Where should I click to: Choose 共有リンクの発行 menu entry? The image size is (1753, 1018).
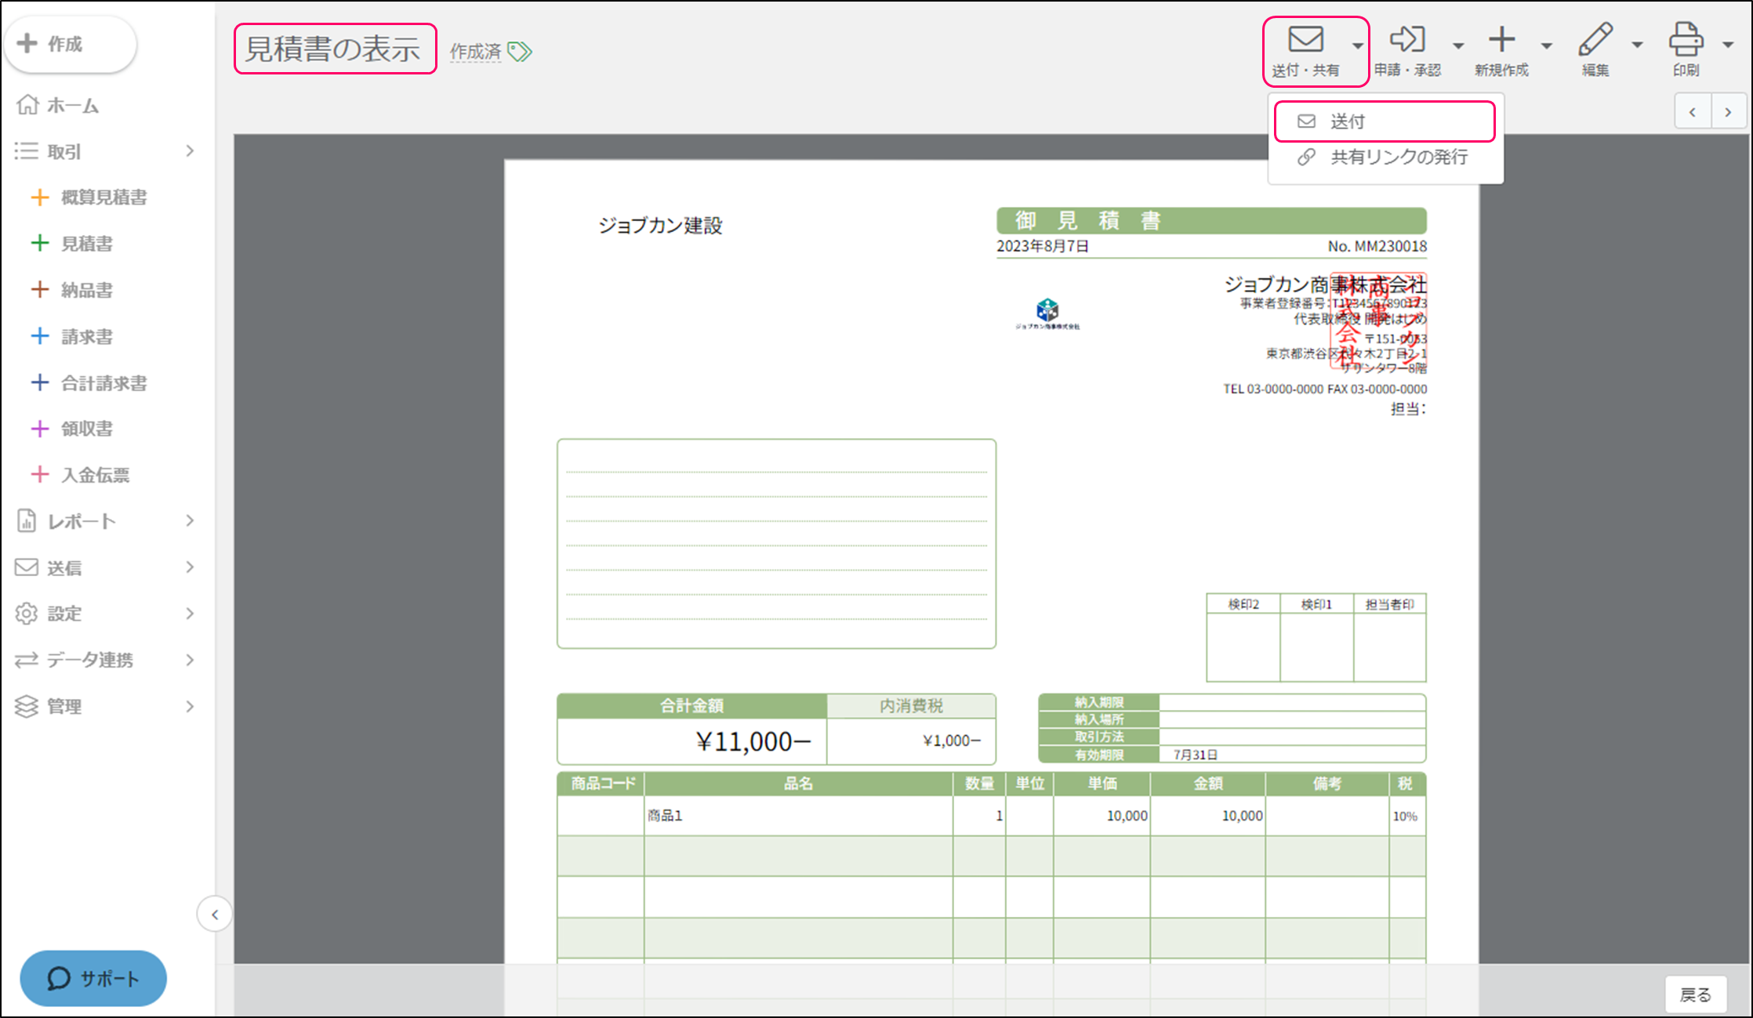pos(1398,158)
